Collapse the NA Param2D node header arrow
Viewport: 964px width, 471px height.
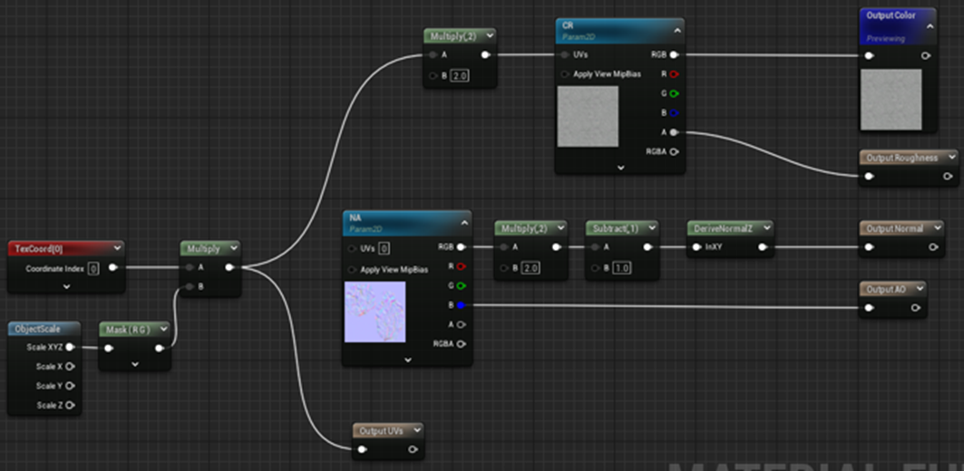pos(464,222)
